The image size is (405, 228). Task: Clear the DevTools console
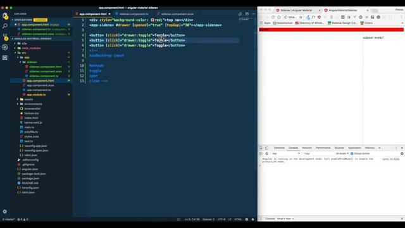(x=267, y=153)
